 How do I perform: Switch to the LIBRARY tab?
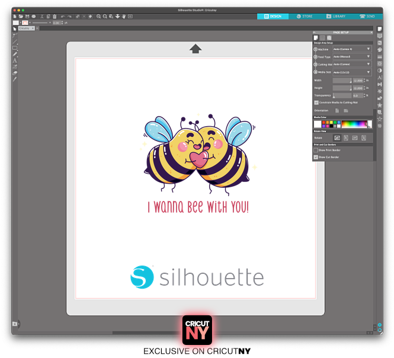click(x=336, y=17)
